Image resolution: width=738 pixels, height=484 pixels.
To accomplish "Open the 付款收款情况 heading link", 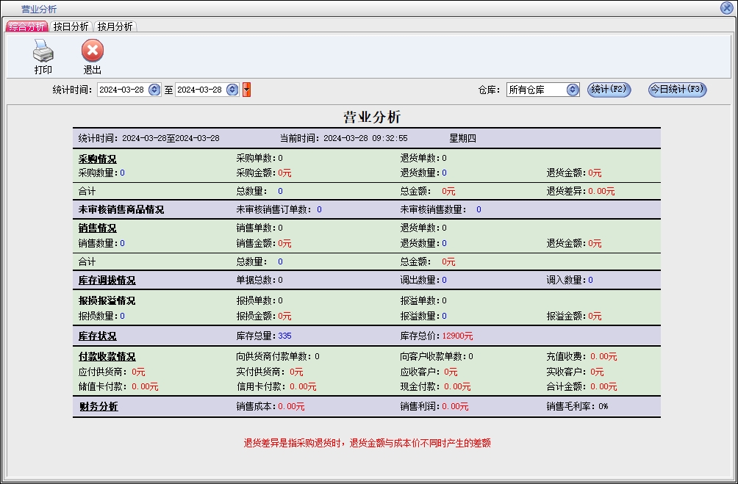I will coord(107,357).
